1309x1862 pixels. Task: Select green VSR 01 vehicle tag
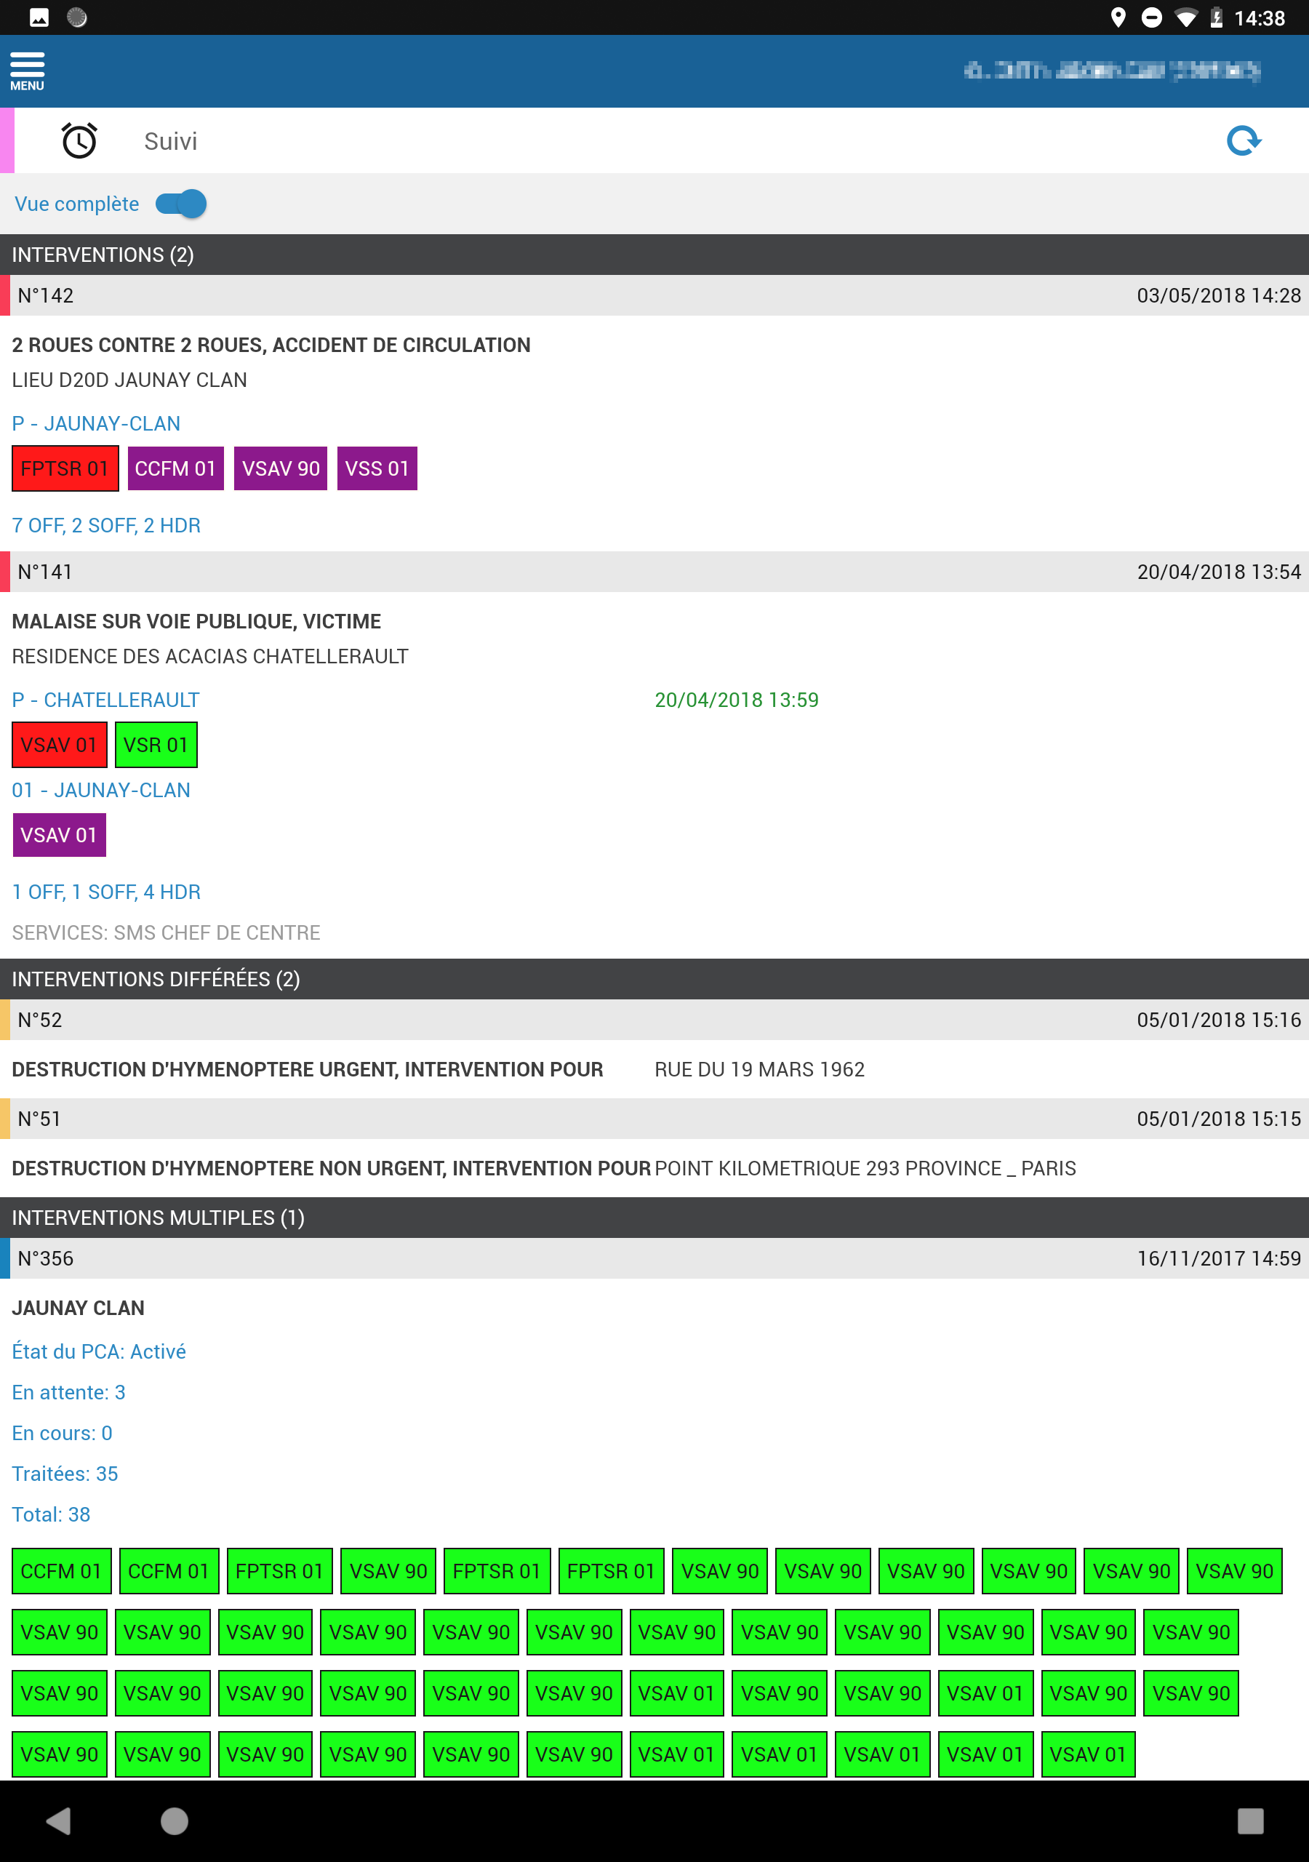point(156,745)
